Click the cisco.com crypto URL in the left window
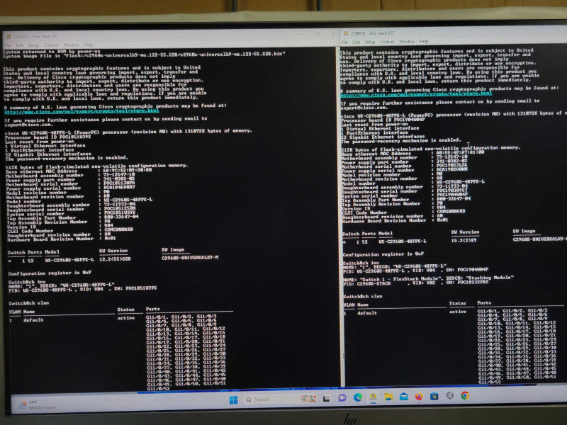567x425 pixels. [x=82, y=111]
